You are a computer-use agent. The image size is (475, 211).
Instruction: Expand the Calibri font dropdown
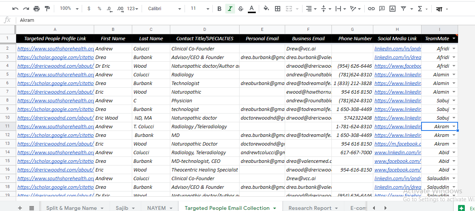(165, 9)
